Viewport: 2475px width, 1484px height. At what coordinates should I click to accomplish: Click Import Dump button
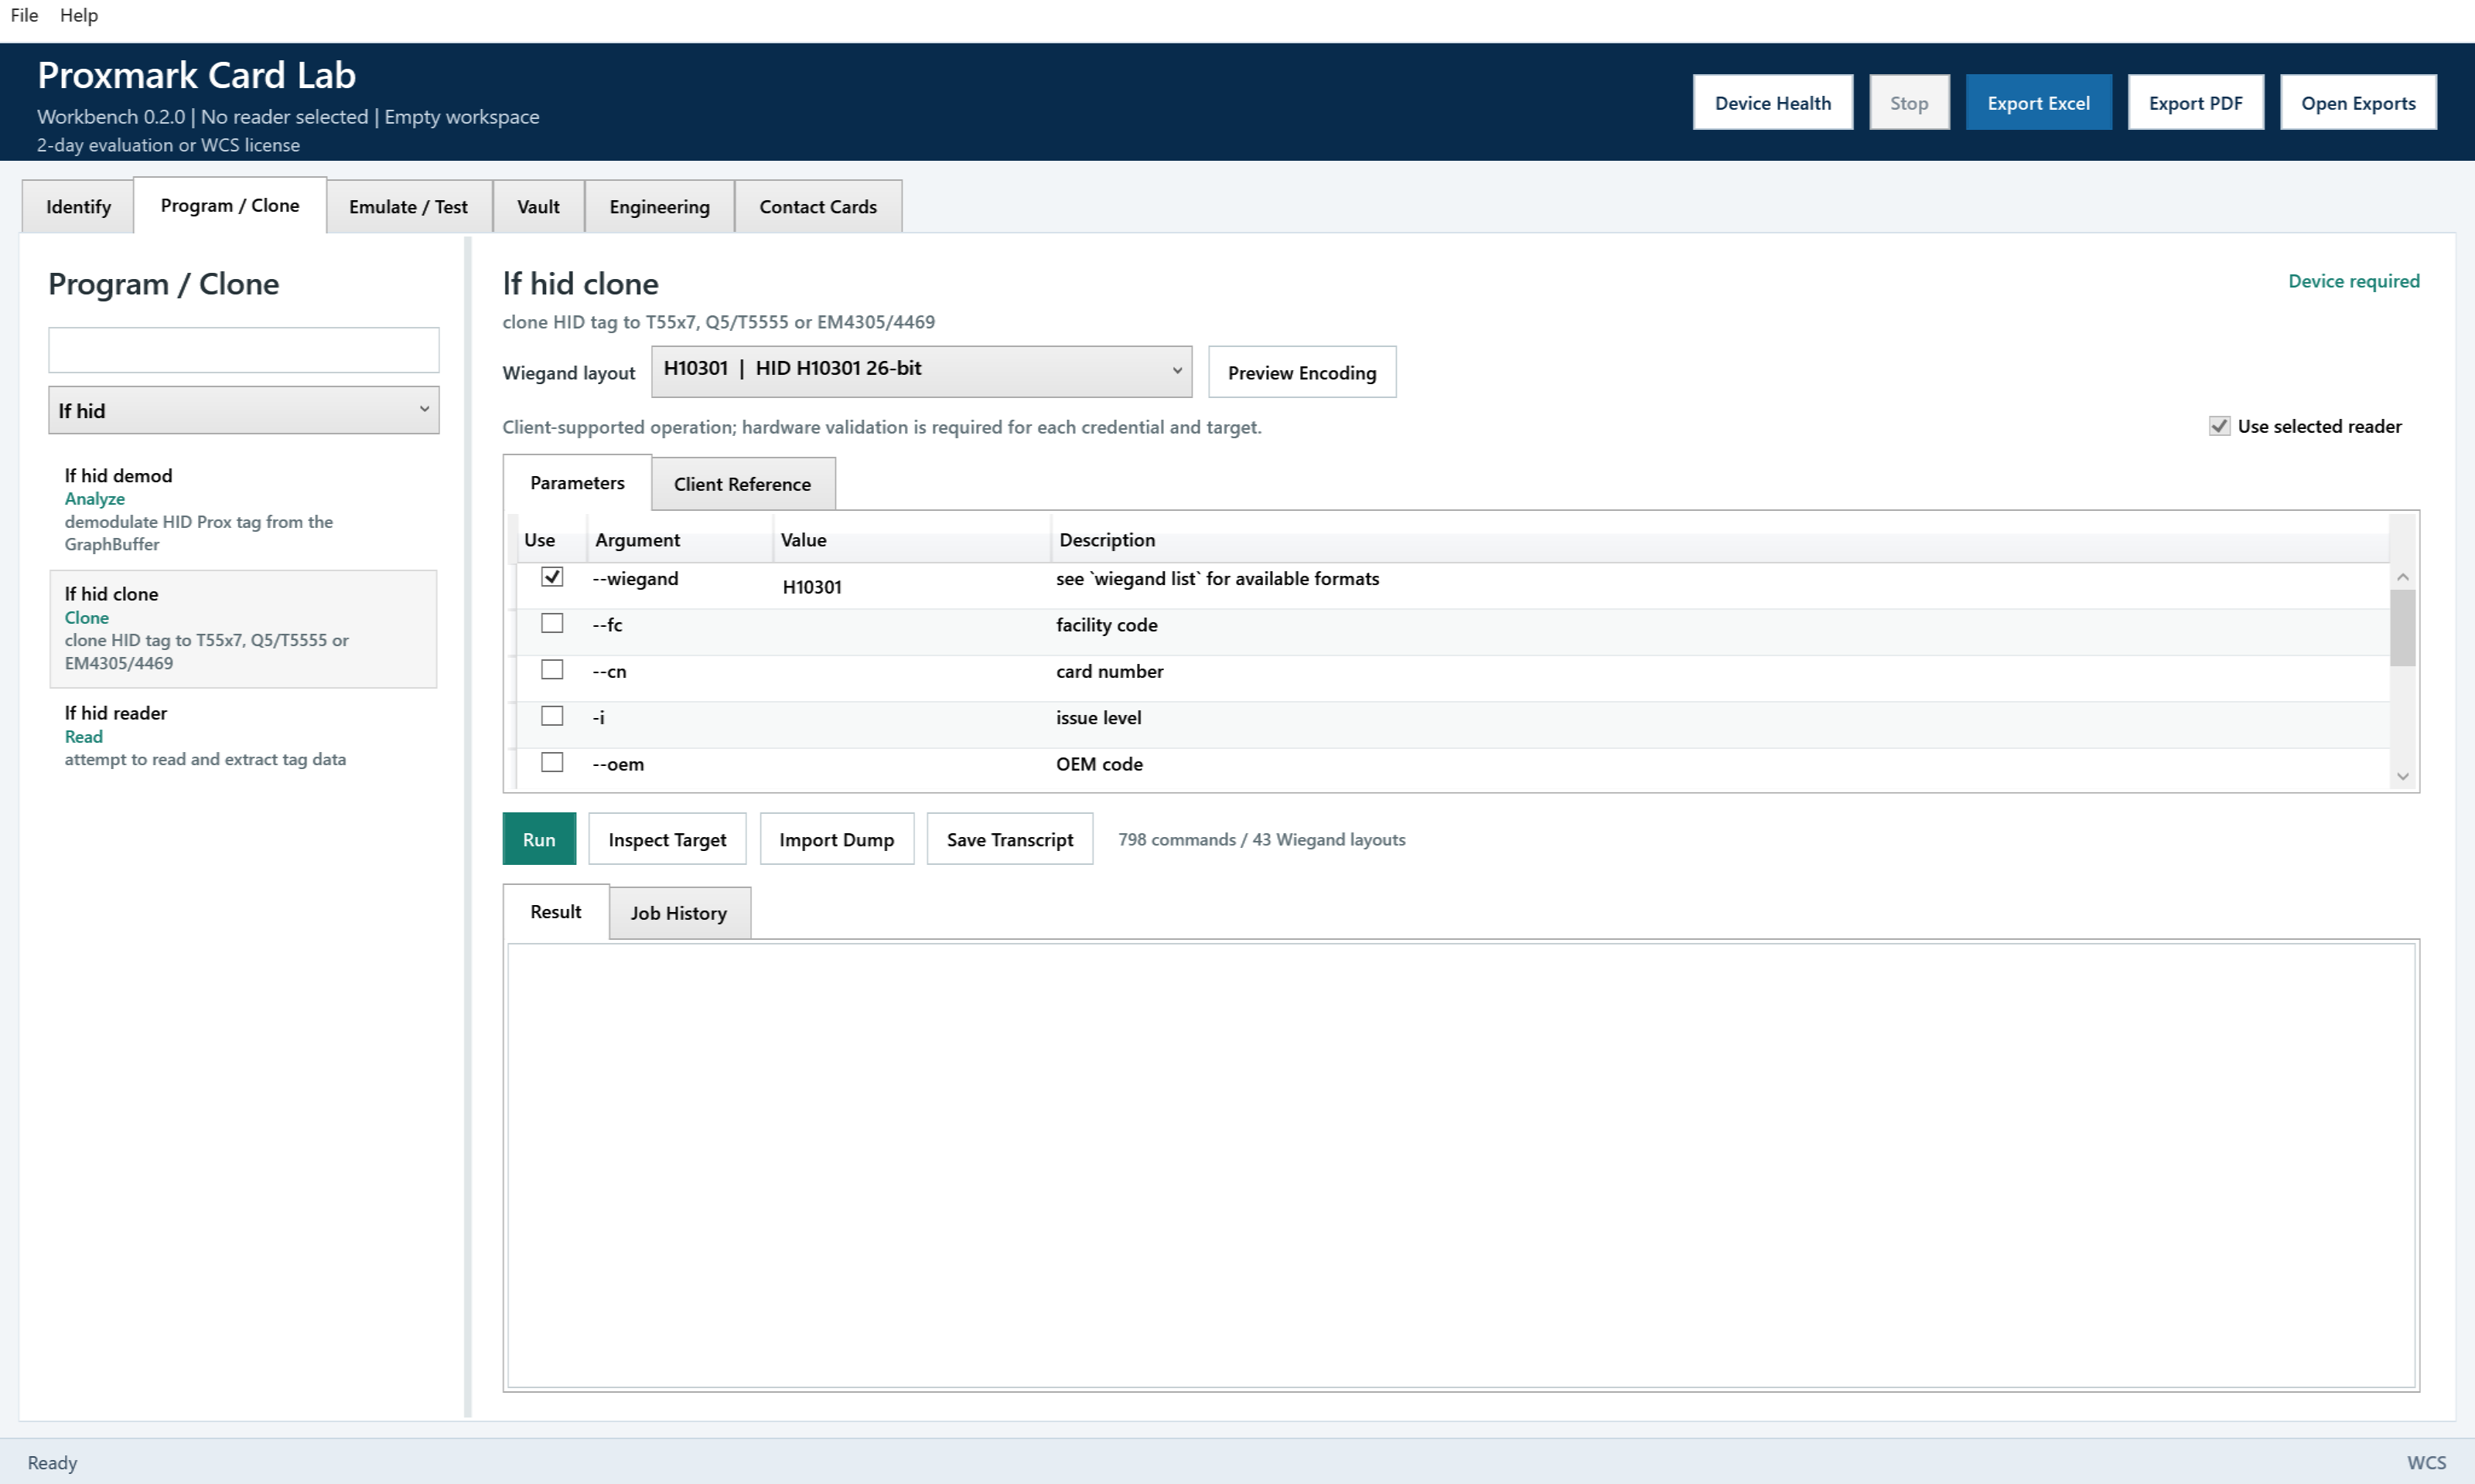coord(836,839)
